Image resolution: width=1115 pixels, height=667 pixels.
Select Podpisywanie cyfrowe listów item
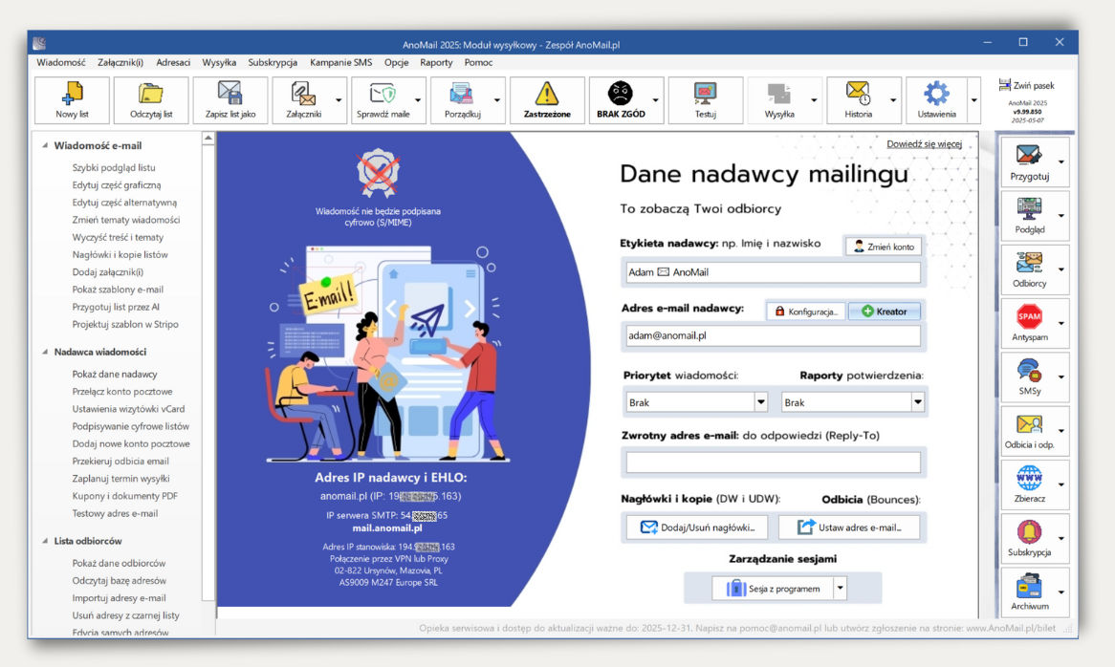[131, 426]
